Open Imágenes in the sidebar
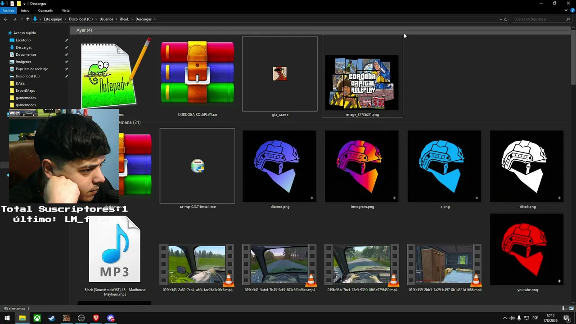The height and width of the screenshot is (324, 576). tap(23, 62)
